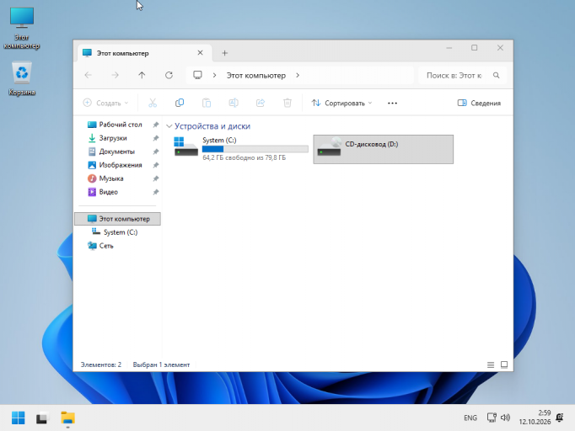Click status text Элементов: 2

coord(101,364)
